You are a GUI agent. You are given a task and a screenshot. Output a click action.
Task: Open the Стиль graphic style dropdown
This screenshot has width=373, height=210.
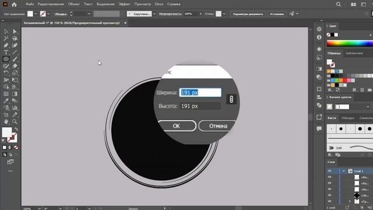[x=224, y=14]
